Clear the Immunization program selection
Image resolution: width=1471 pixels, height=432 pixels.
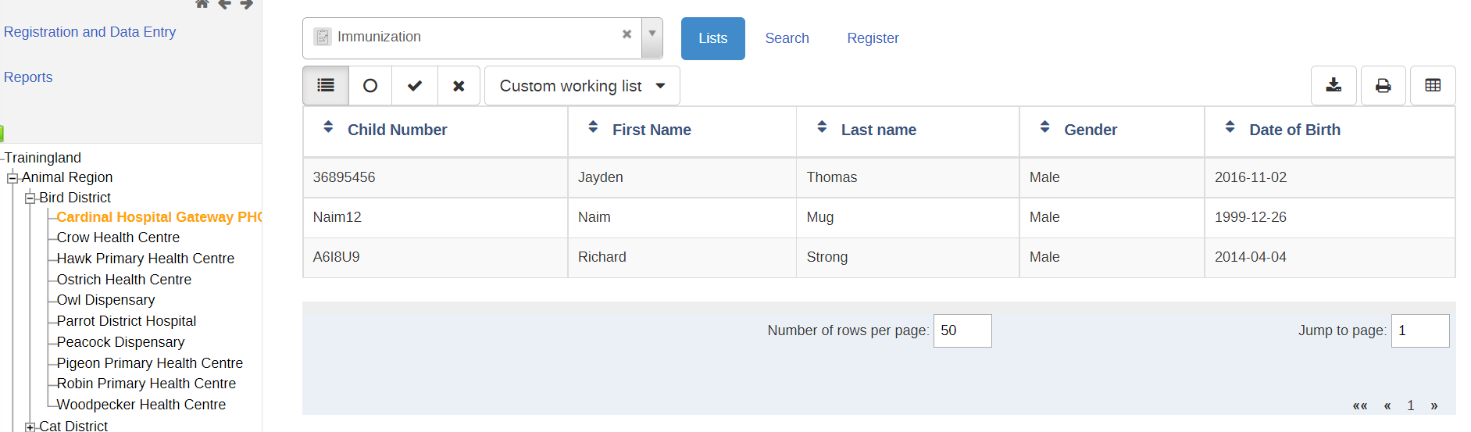pos(627,34)
